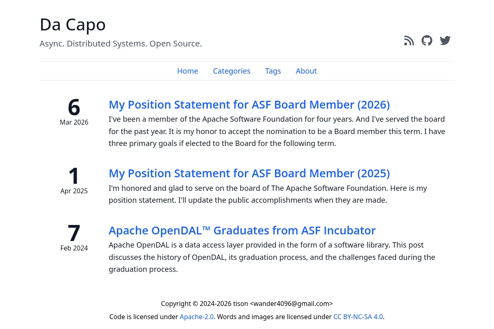Open the About nav link

306,71
